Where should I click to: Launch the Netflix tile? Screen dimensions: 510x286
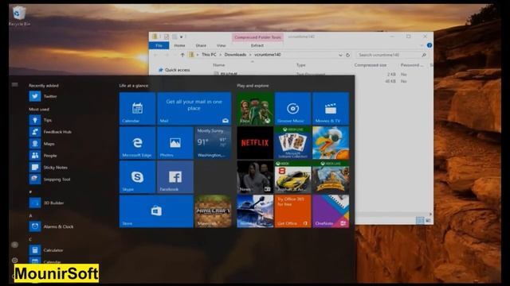(x=255, y=143)
